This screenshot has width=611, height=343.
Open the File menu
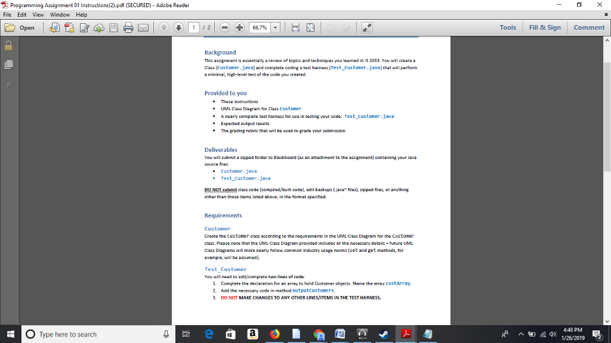click(x=7, y=14)
